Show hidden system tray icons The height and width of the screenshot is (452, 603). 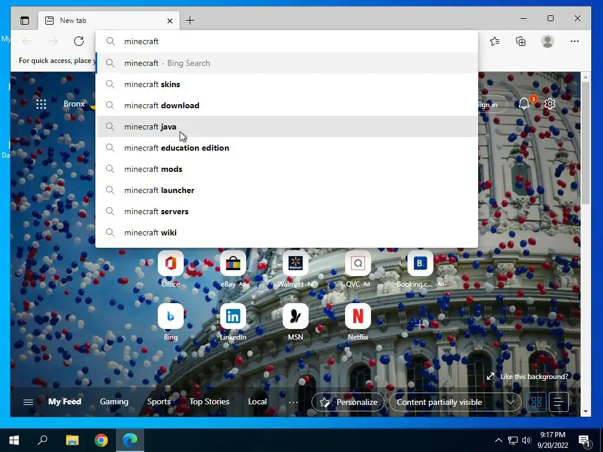click(498, 440)
